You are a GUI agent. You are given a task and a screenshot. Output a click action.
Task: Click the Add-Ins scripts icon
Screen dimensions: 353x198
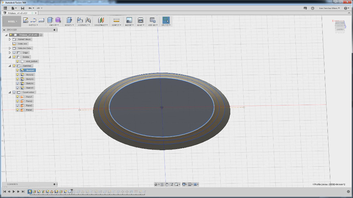(x=152, y=20)
